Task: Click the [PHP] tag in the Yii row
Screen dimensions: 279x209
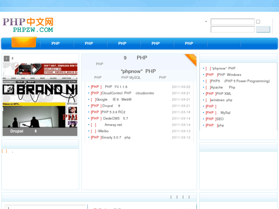Action: (96, 87)
